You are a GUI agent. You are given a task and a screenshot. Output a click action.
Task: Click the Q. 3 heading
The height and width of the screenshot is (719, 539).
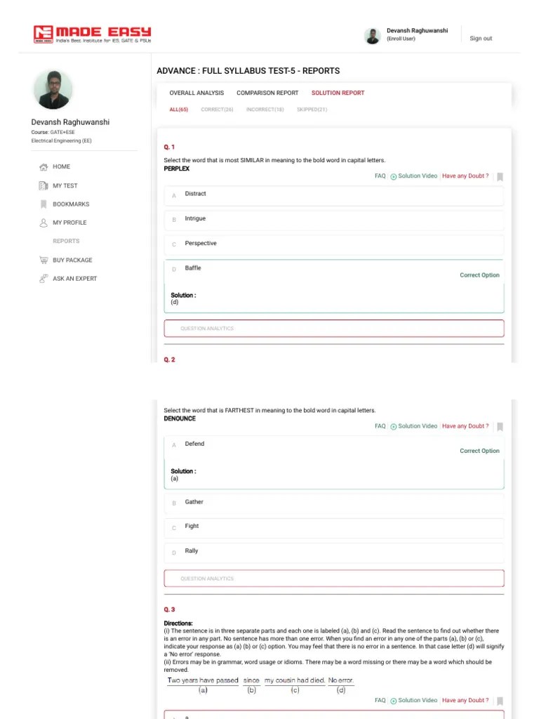point(169,609)
